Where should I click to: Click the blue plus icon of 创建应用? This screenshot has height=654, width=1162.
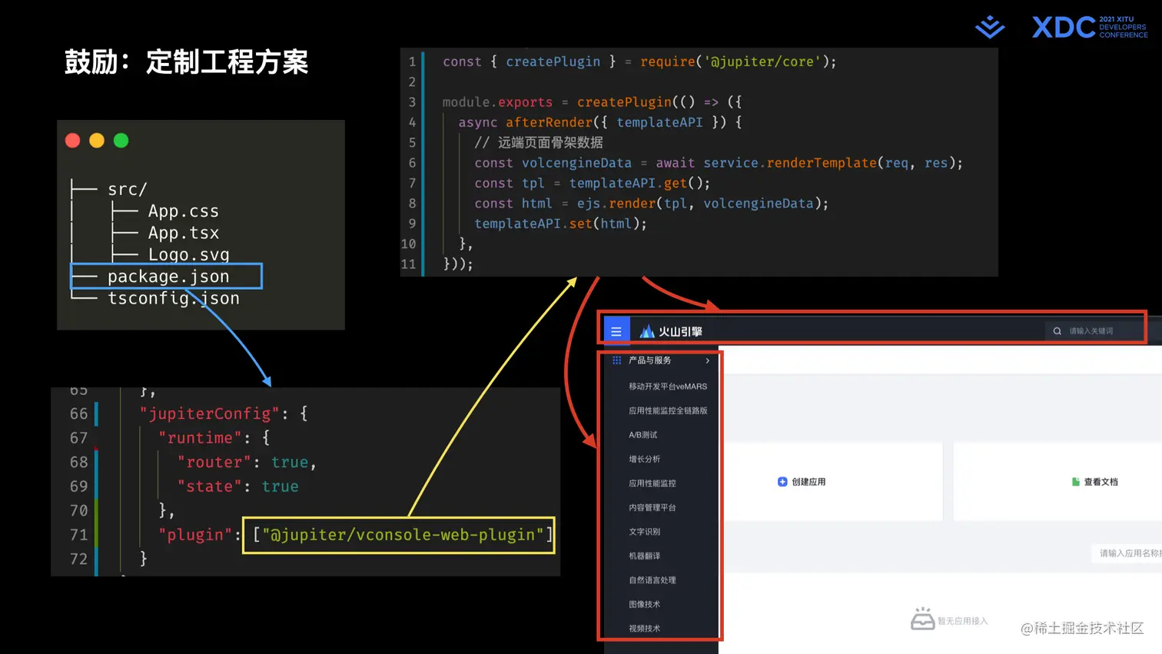(x=782, y=482)
